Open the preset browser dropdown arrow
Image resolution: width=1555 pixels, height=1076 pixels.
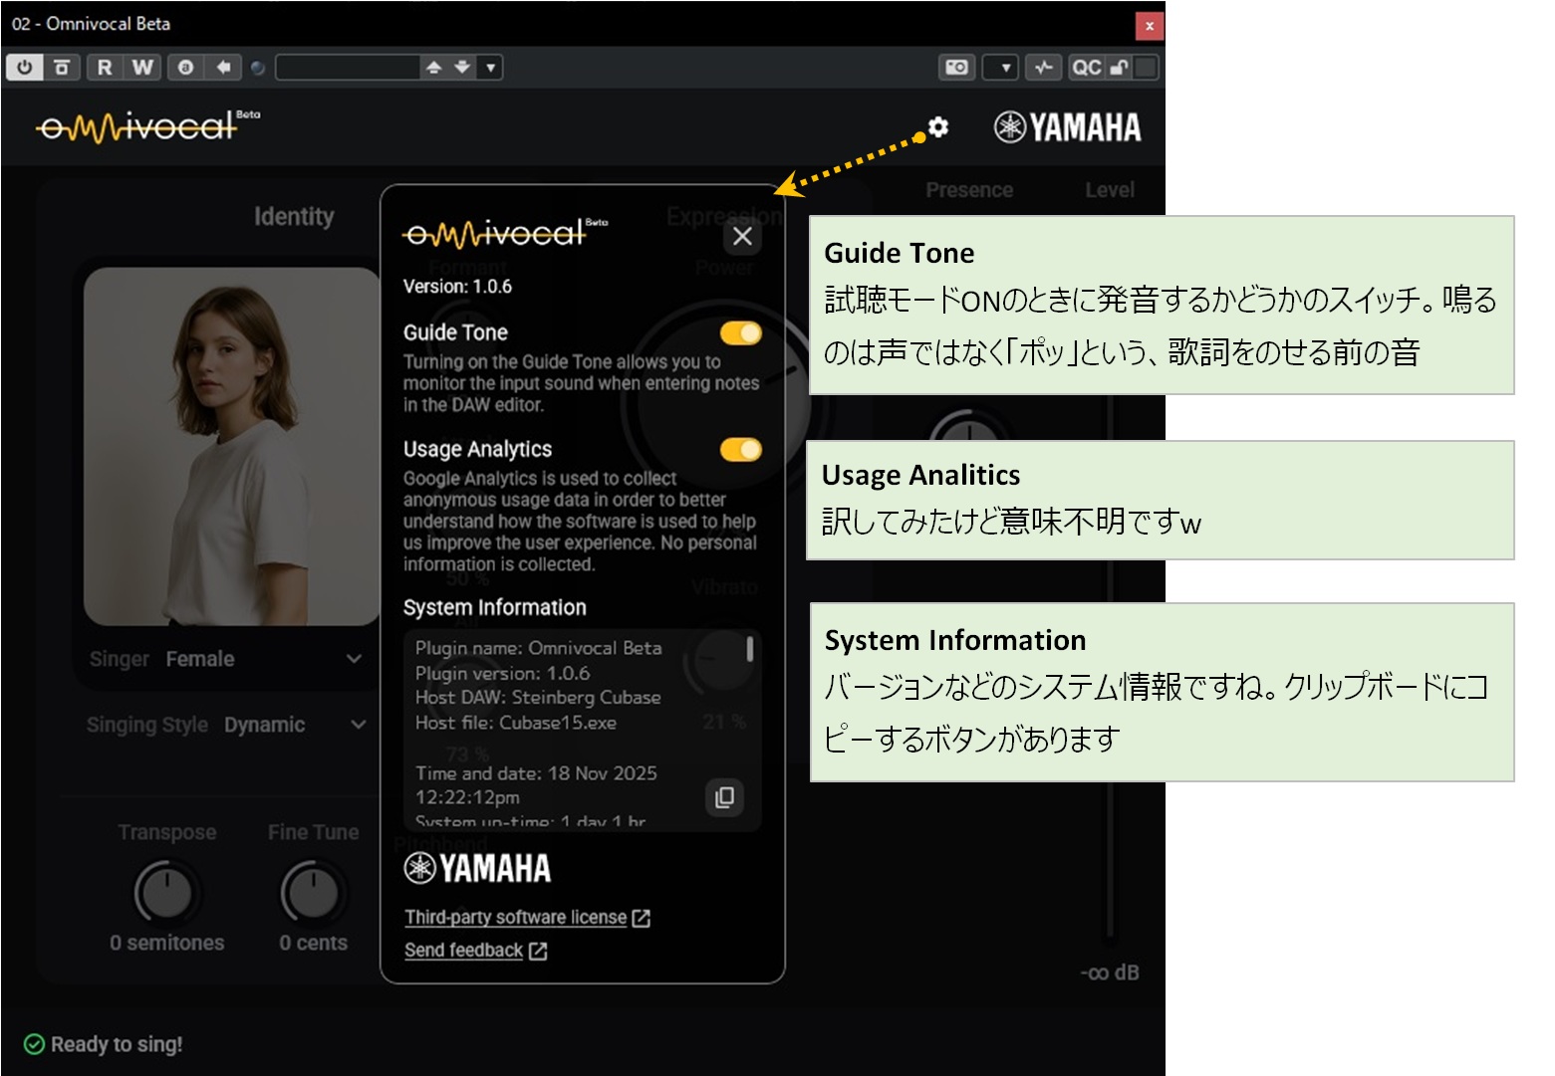click(x=490, y=67)
